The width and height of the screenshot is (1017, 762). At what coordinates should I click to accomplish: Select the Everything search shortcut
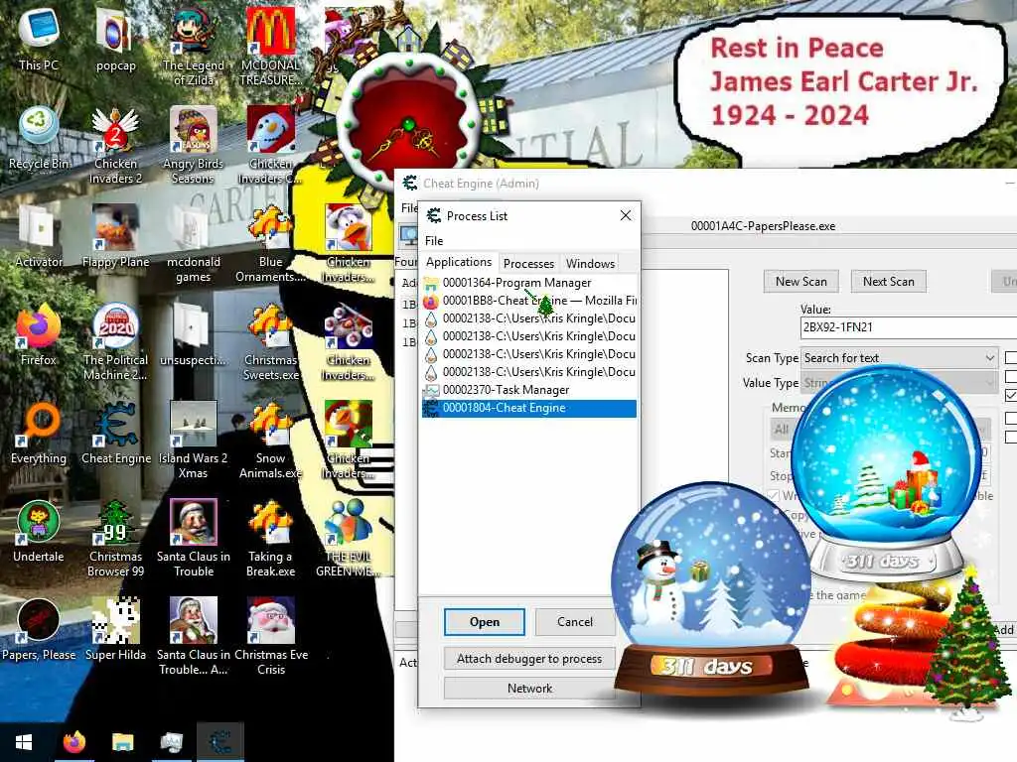[39, 433]
